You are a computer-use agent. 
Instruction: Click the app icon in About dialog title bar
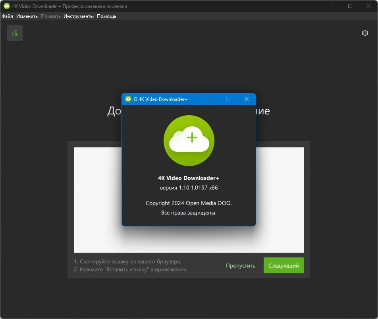(128, 99)
